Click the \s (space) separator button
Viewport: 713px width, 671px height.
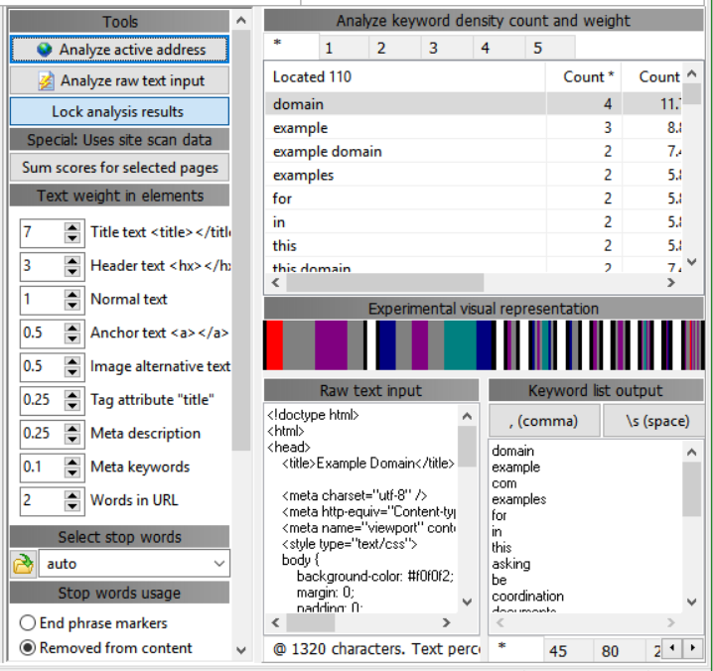coord(656,421)
